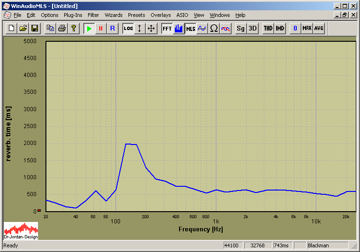This screenshot has height=252, width=360.
Task: Open the Wizards menu
Action: pyautogui.click(x=113, y=15)
